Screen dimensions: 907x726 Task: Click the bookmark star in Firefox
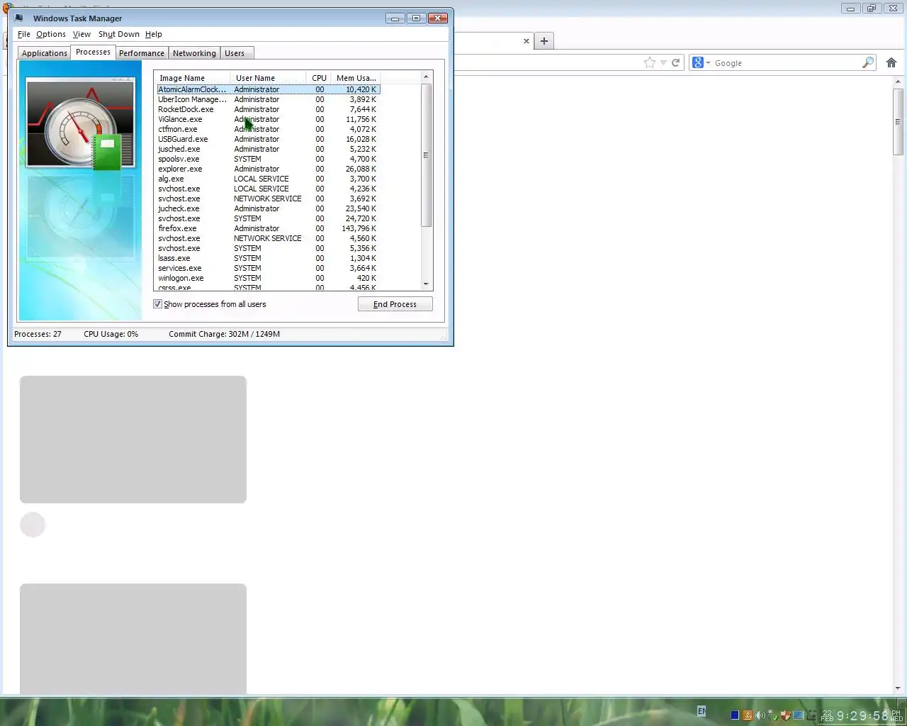(x=650, y=62)
